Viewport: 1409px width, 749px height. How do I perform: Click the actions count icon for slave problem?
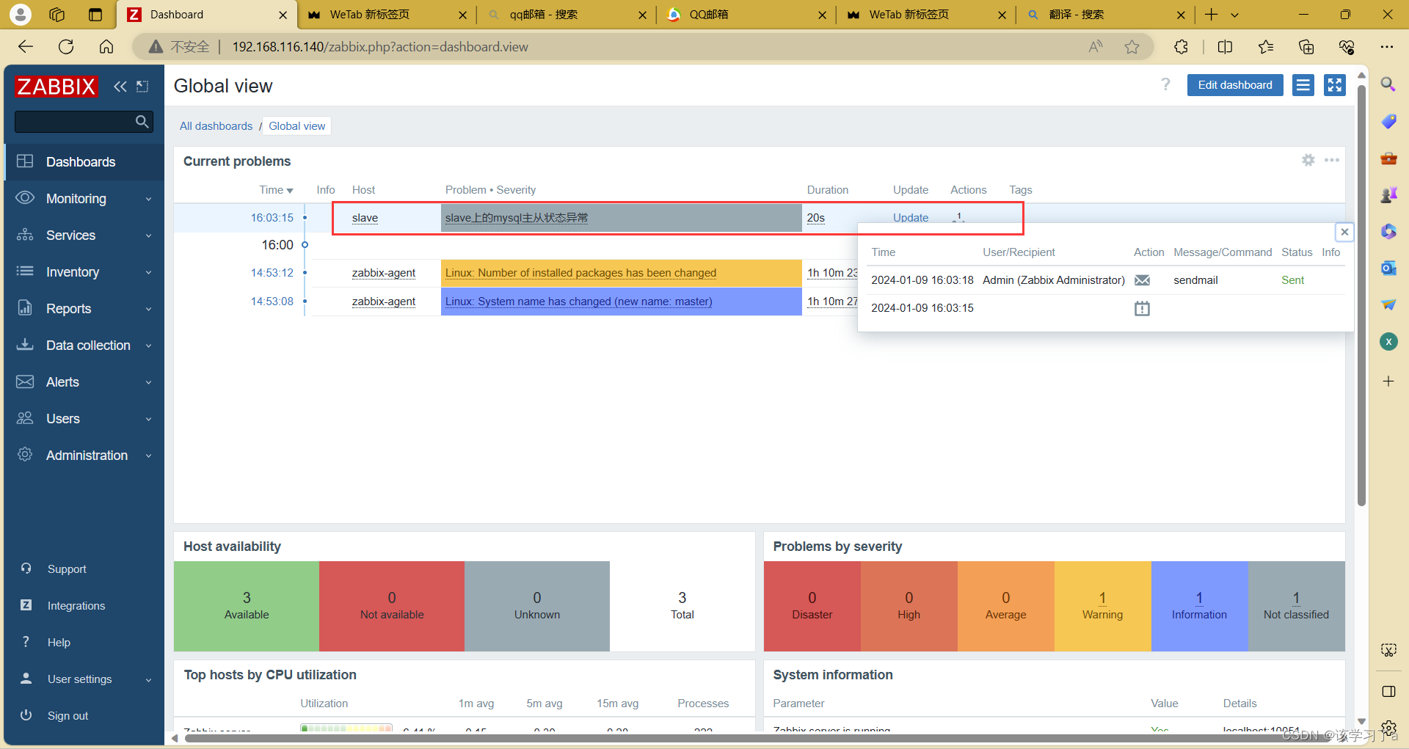[958, 217]
